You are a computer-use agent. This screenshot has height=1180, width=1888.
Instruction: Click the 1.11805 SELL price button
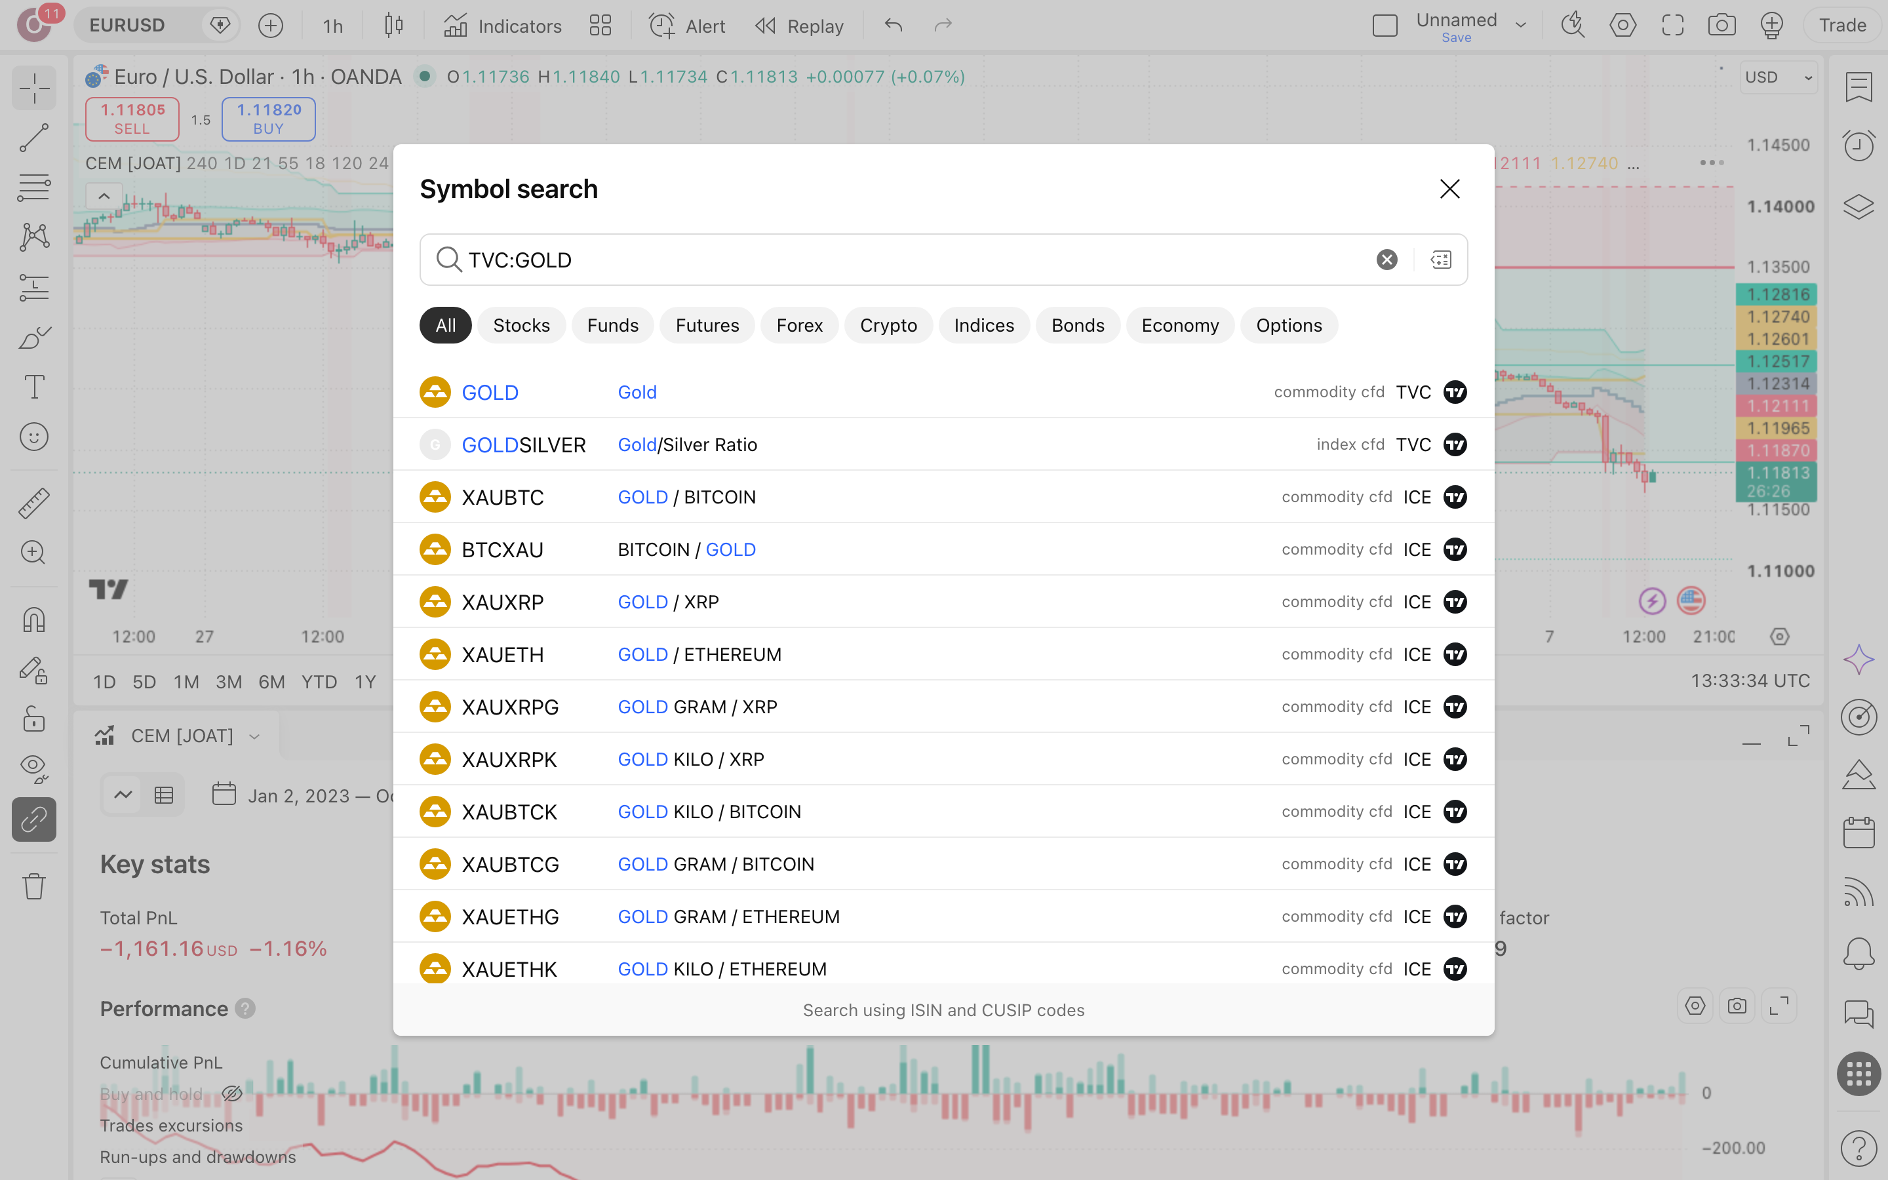pyautogui.click(x=132, y=119)
